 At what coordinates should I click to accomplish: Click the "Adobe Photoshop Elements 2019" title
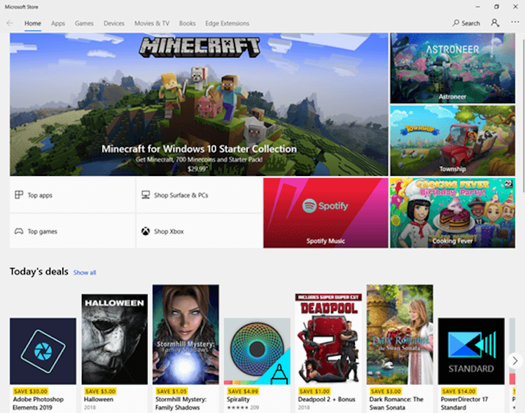coord(38,403)
